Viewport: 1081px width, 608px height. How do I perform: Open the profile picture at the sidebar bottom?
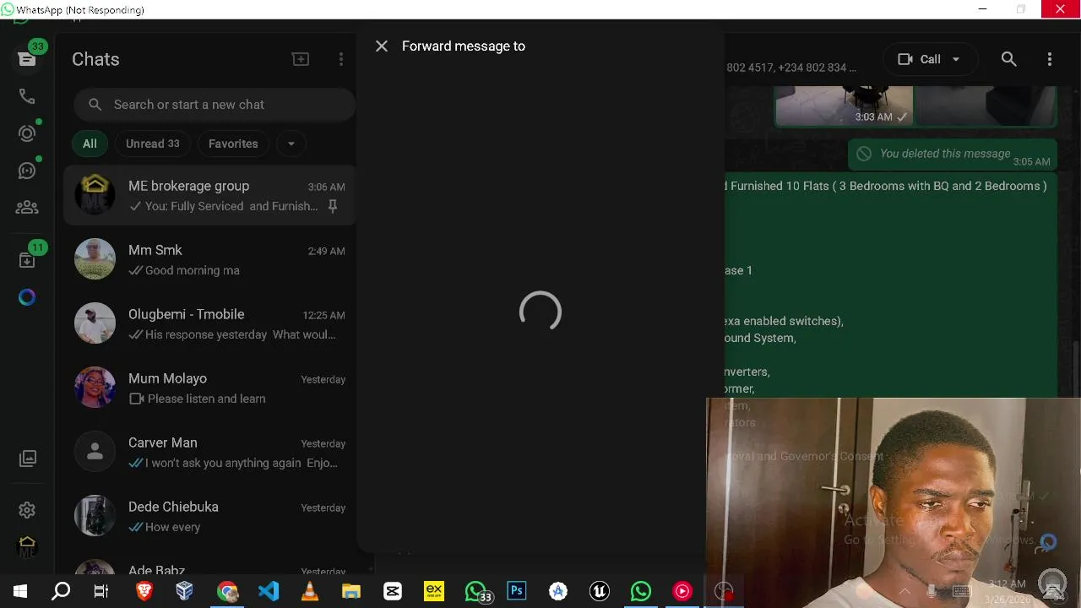click(x=27, y=546)
